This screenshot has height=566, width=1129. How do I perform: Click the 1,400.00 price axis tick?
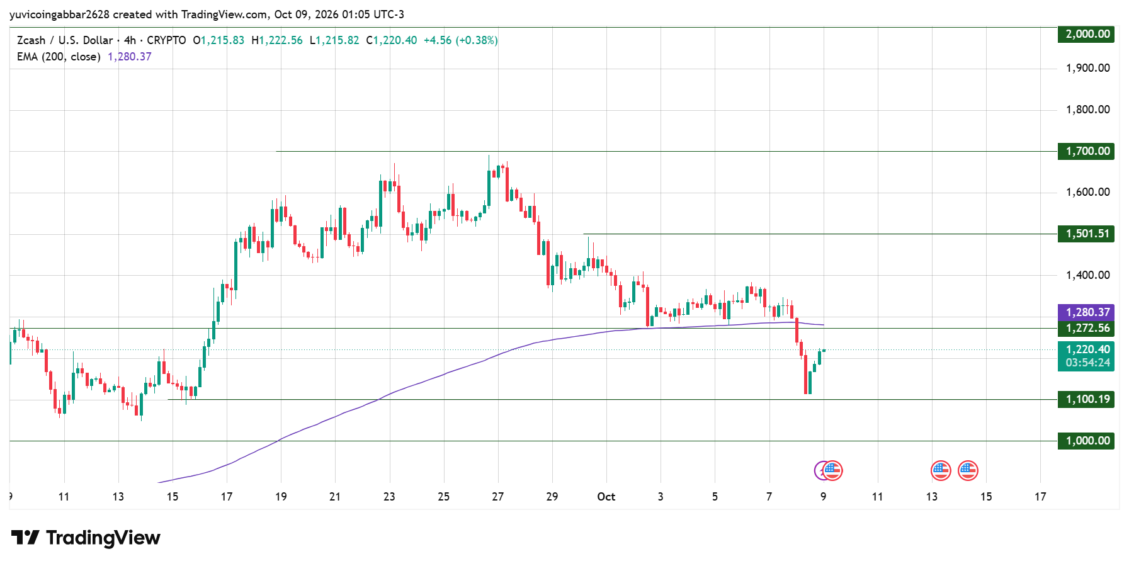tap(1087, 275)
